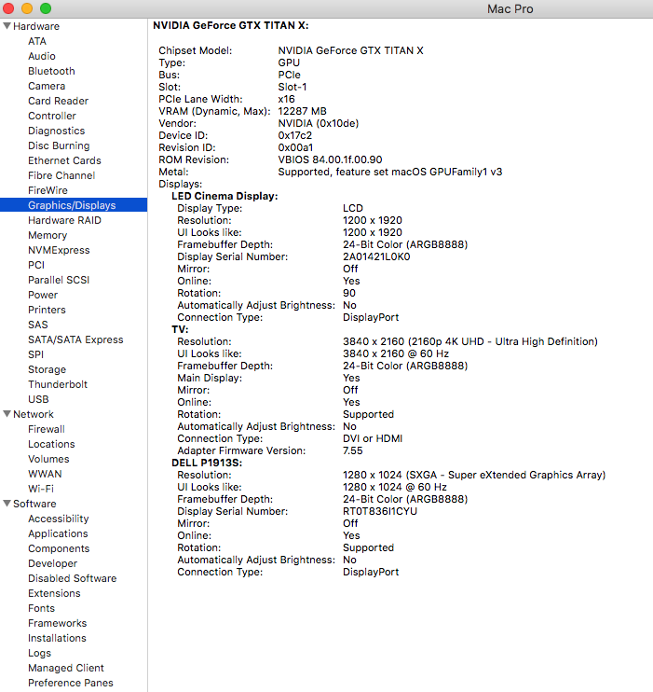The image size is (653, 692).
Task: Select Volumes under Network
Action: tap(48, 459)
